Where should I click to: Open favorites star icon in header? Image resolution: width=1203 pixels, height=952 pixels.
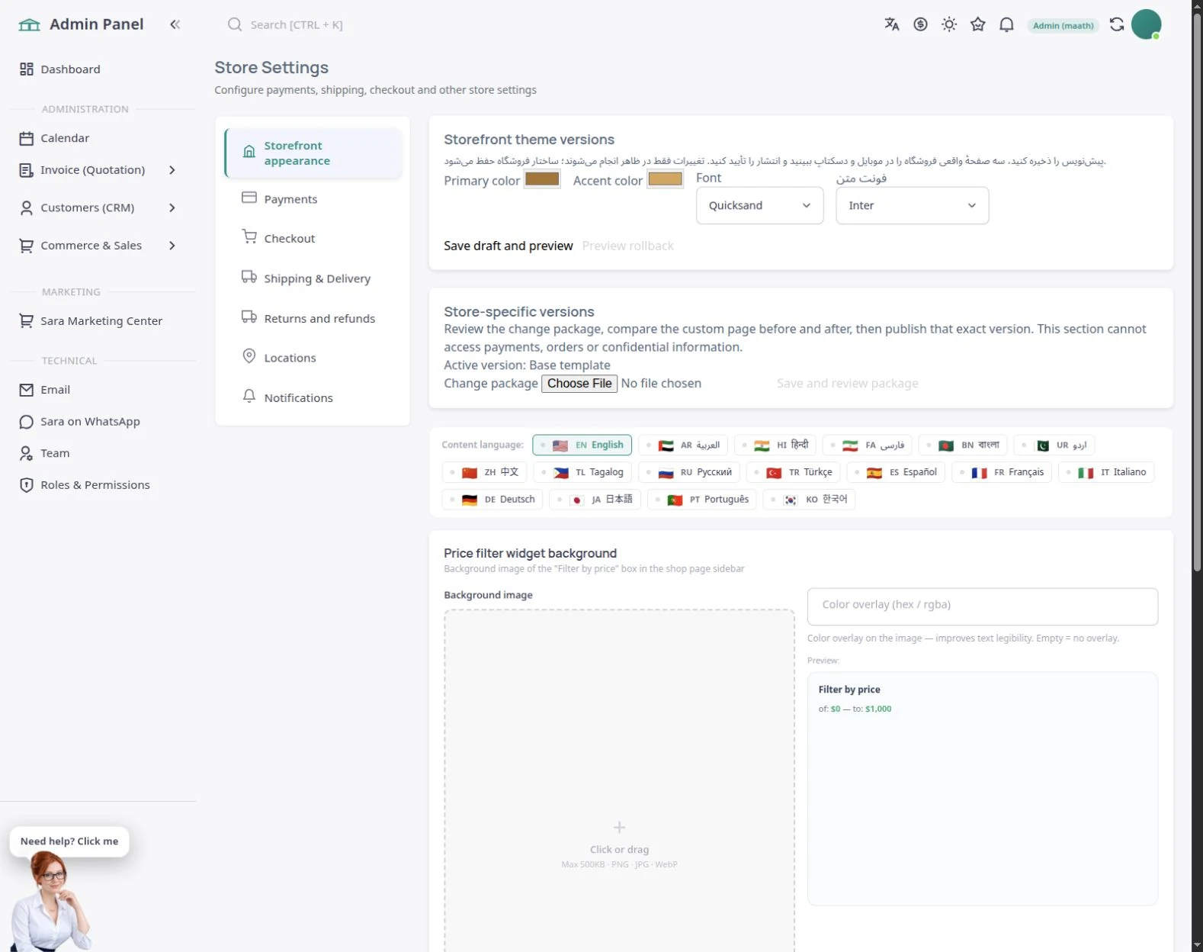(978, 24)
